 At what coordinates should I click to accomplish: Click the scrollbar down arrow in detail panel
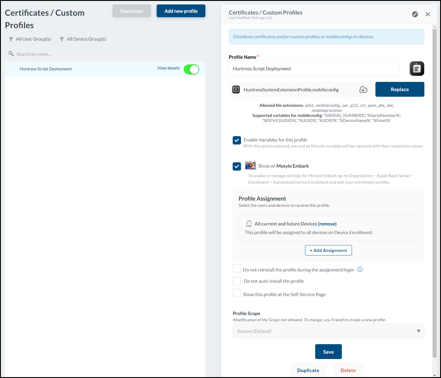click(434, 375)
